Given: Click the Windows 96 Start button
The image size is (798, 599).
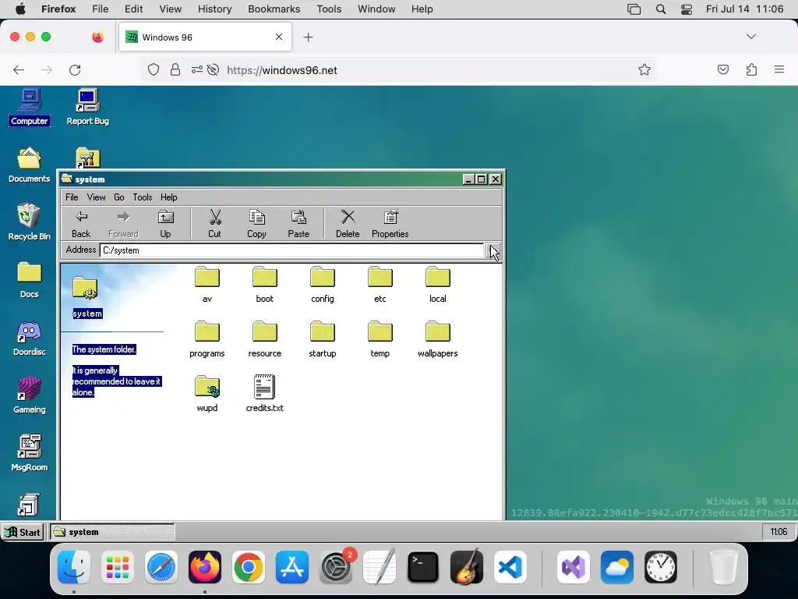Looking at the screenshot, I should 23,532.
